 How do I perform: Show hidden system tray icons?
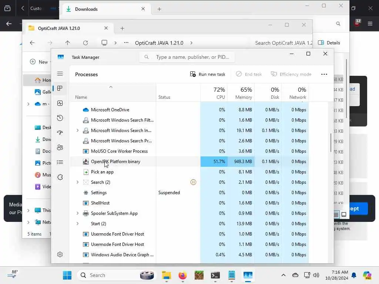click(284, 275)
